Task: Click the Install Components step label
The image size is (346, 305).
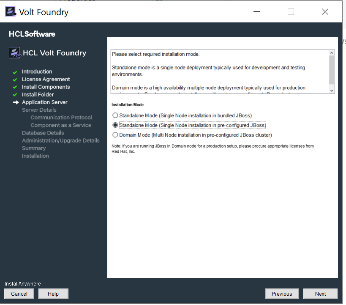Action: click(46, 87)
